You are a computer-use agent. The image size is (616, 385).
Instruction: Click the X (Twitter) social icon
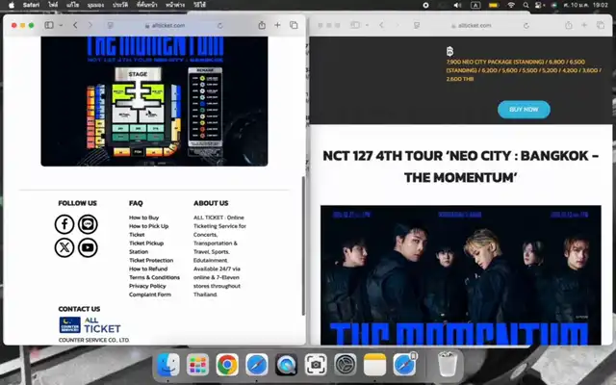(64, 247)
